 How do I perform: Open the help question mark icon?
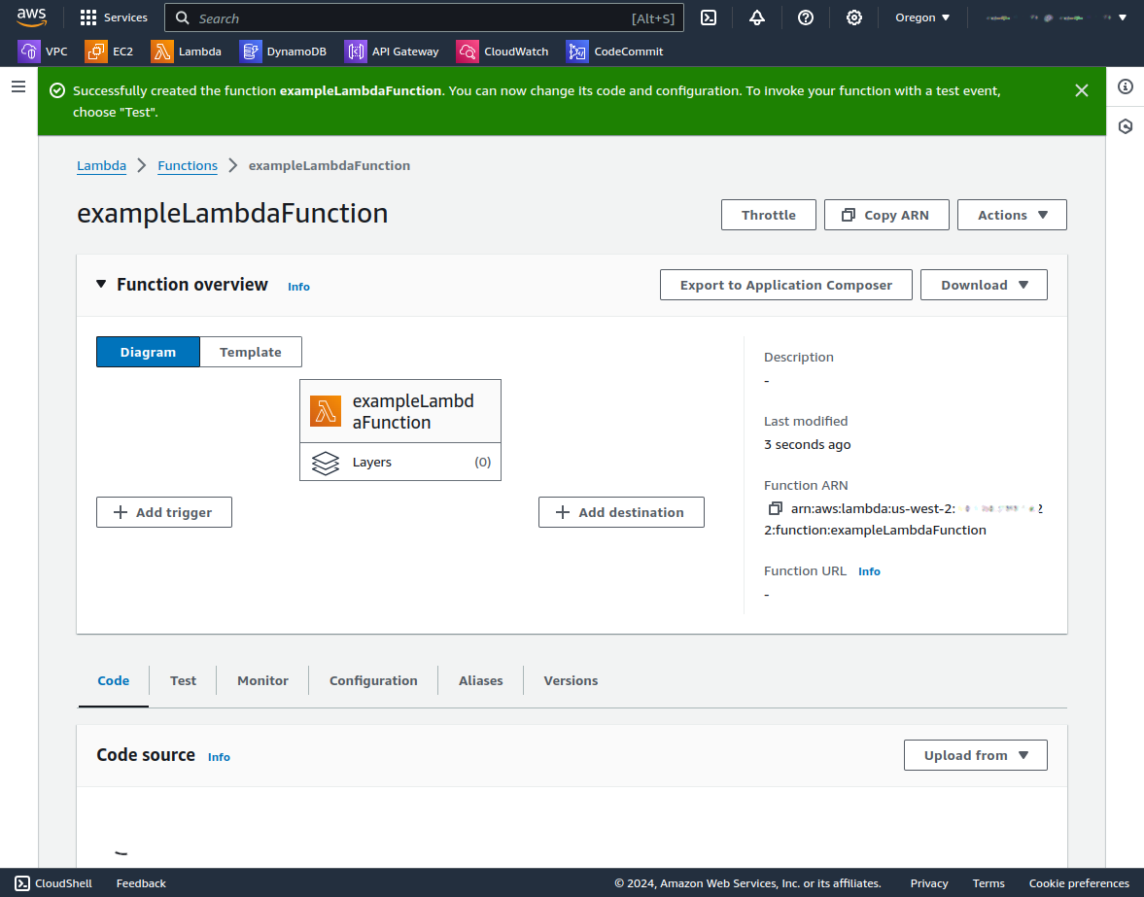tap(805, 17)
